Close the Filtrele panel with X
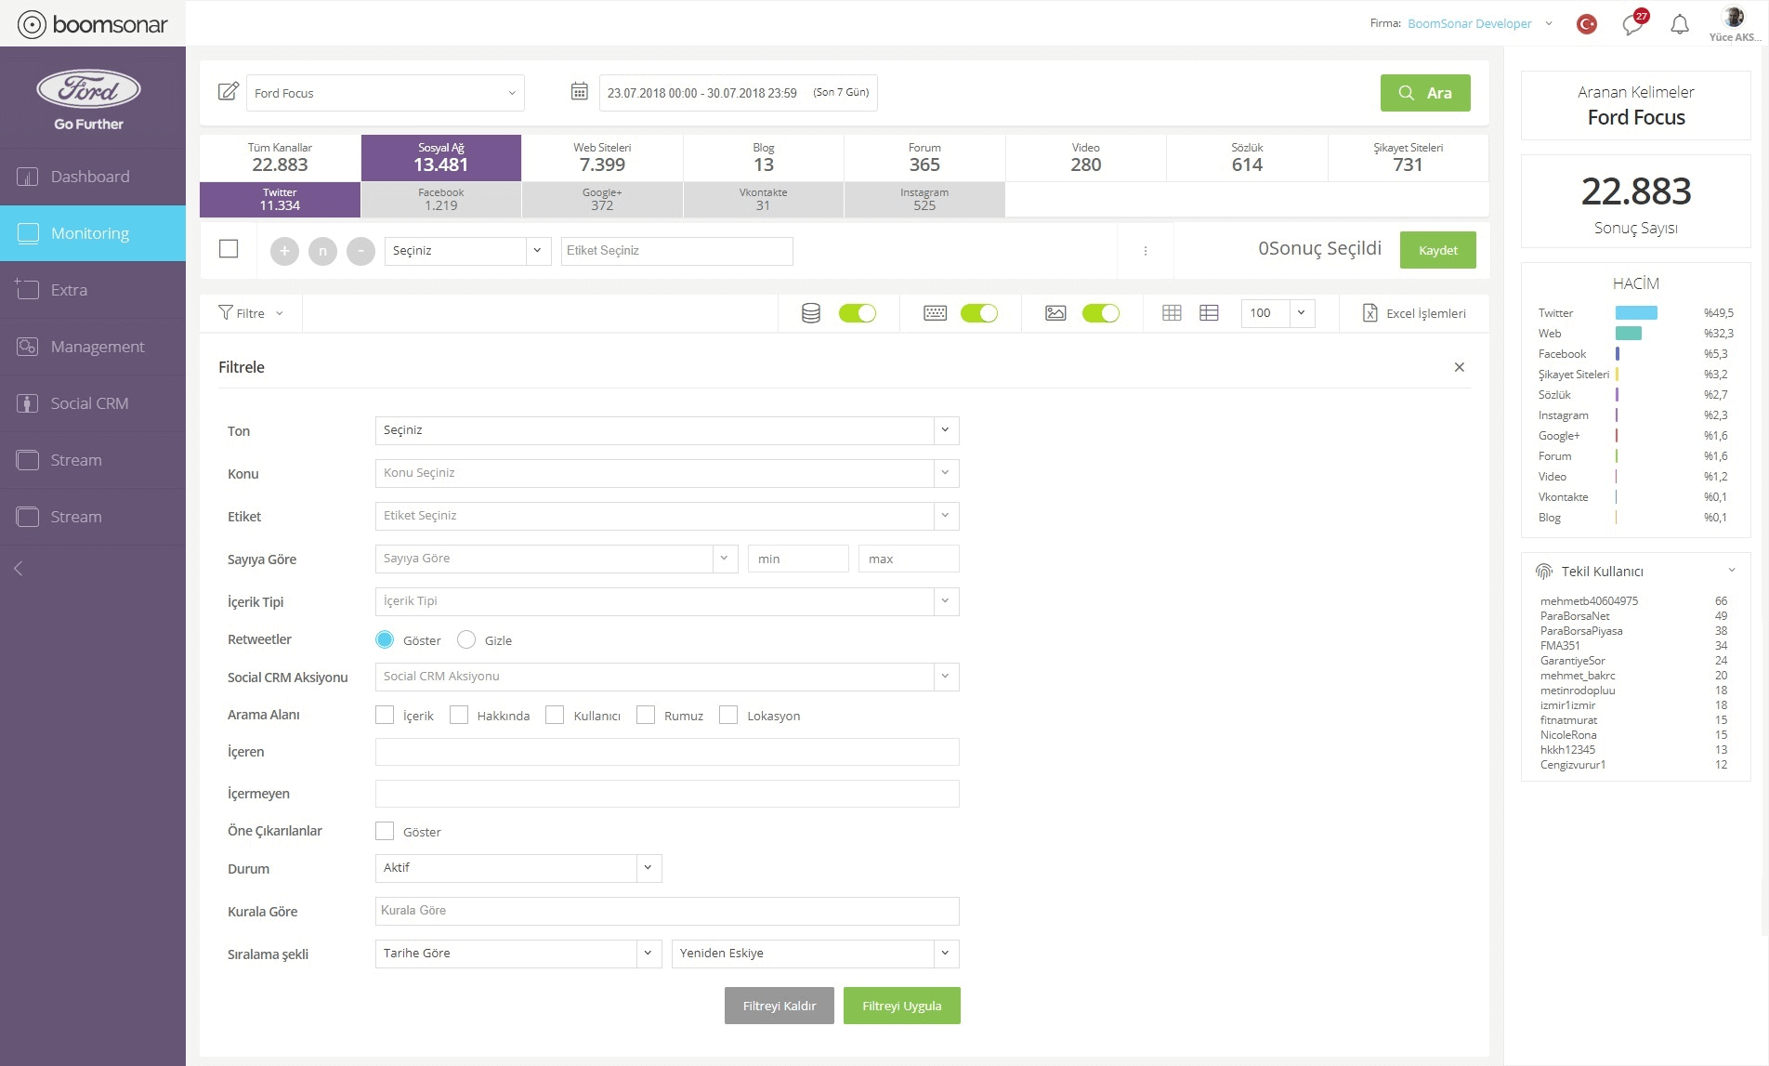 click(x=1460, y=367)
